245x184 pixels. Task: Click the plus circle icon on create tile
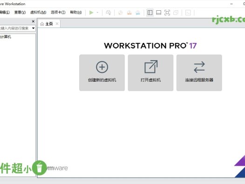(102, 67)
